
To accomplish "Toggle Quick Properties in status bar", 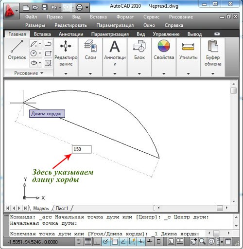I will [x=158, y=242].
